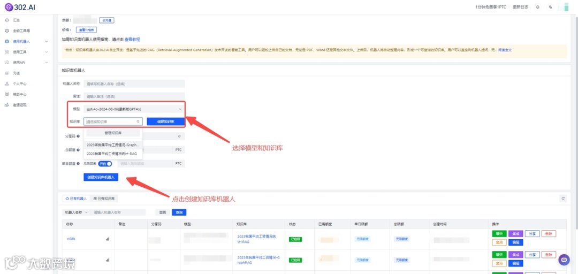Switch to the 已有机器人 tab
Image resolution: width=578 pixels, height=274 pixels.
point(76,199)
